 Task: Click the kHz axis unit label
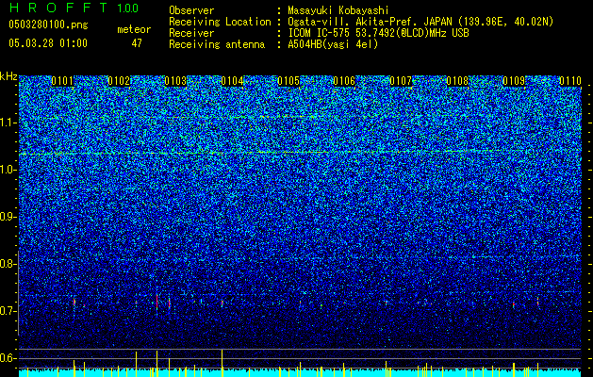pos(8,76)
